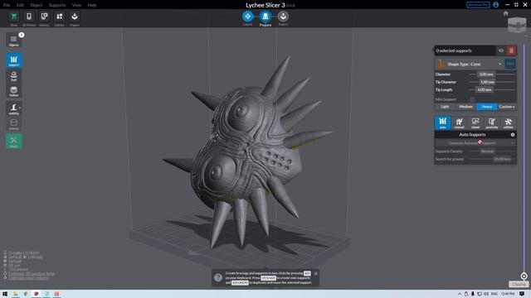Edit the Diameter value field

486,74
